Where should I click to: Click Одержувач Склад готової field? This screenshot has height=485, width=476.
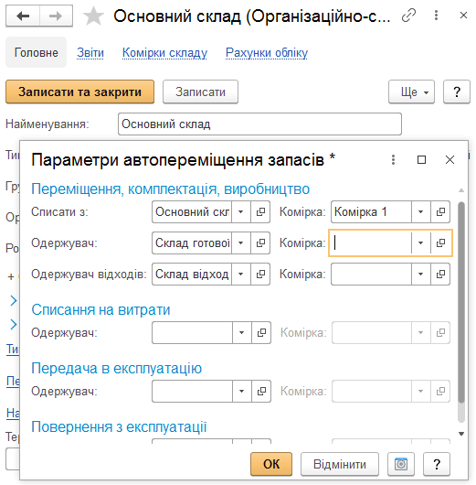tap(192, 243)
